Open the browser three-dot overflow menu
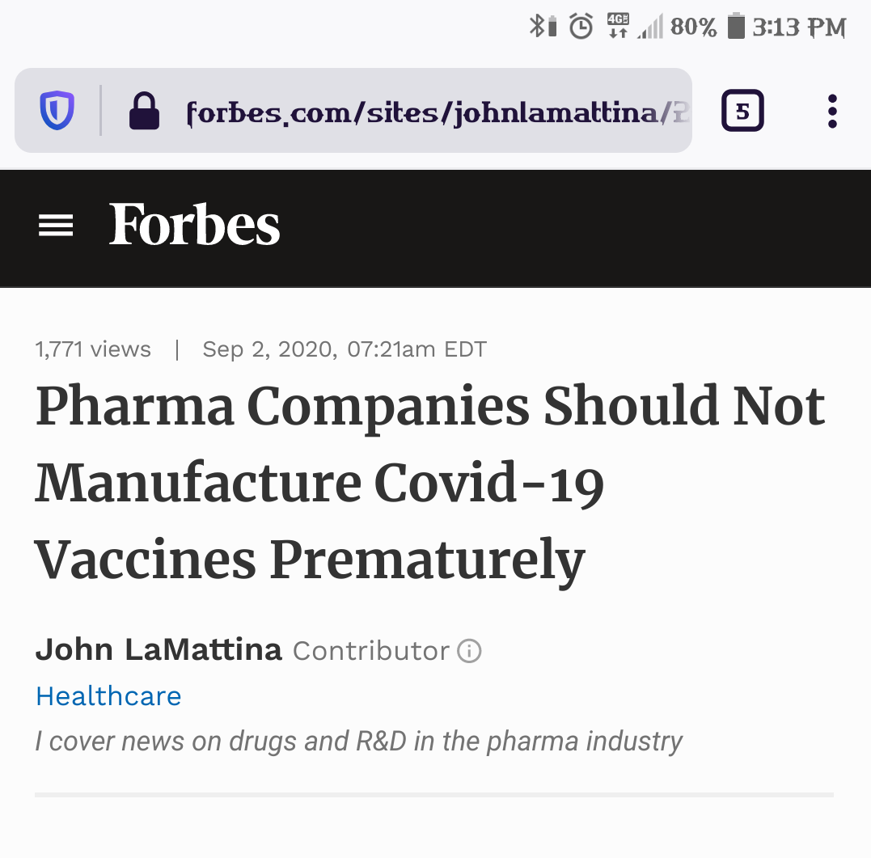The height and width of the screenshot is (858, 871). tap(832, 111)
